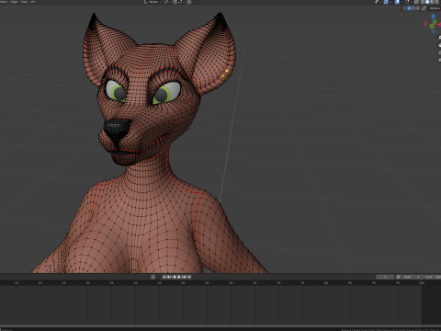Click the End frame field
This screenshot has width=441, height=331.
pos(432,277)
